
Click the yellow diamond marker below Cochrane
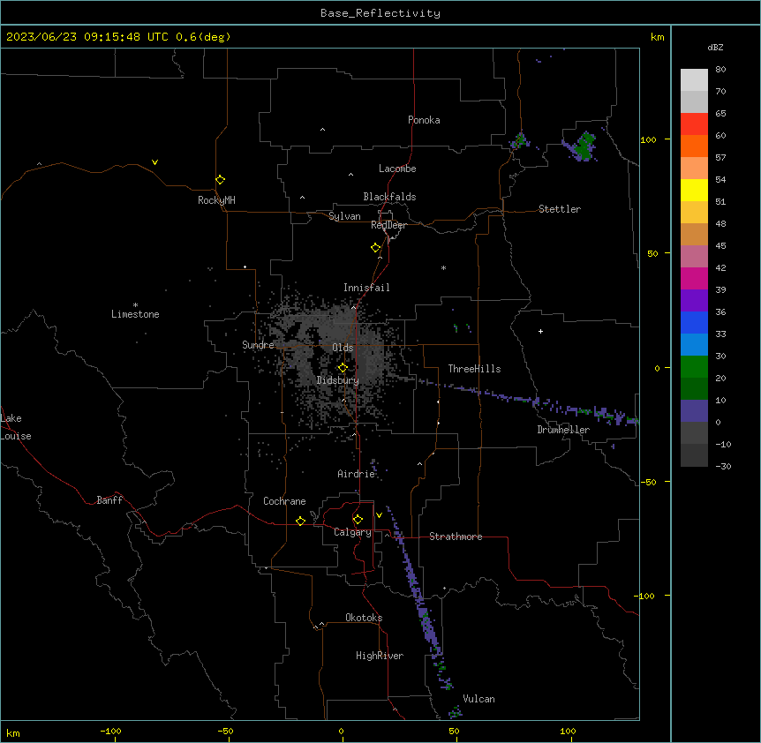click(x=300, y=521)
